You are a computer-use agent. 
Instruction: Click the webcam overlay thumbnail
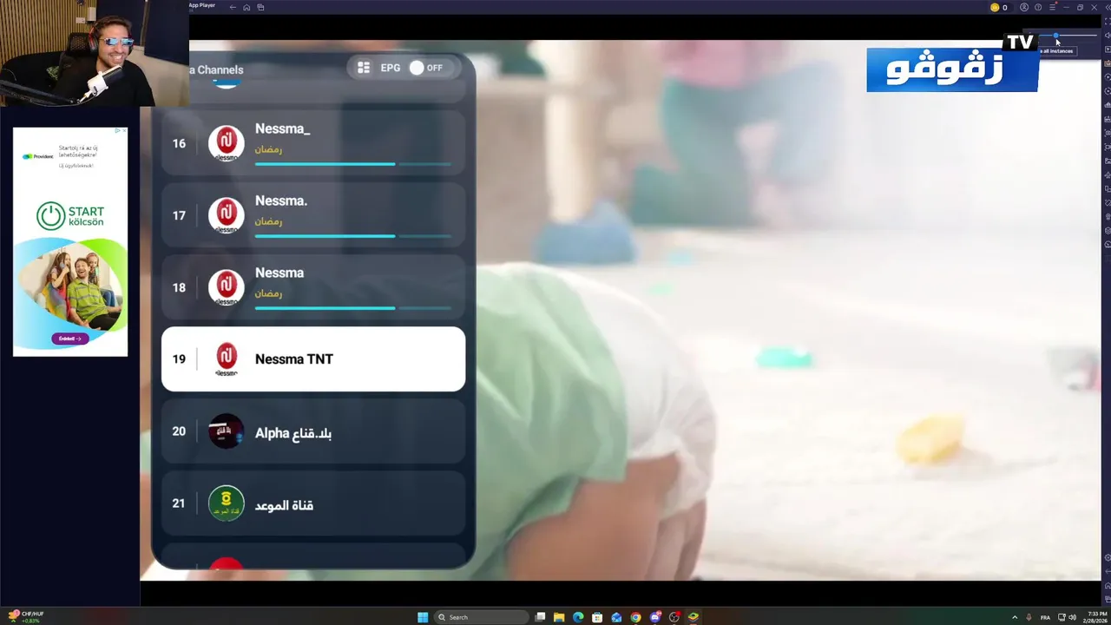(x=94, y=53)
